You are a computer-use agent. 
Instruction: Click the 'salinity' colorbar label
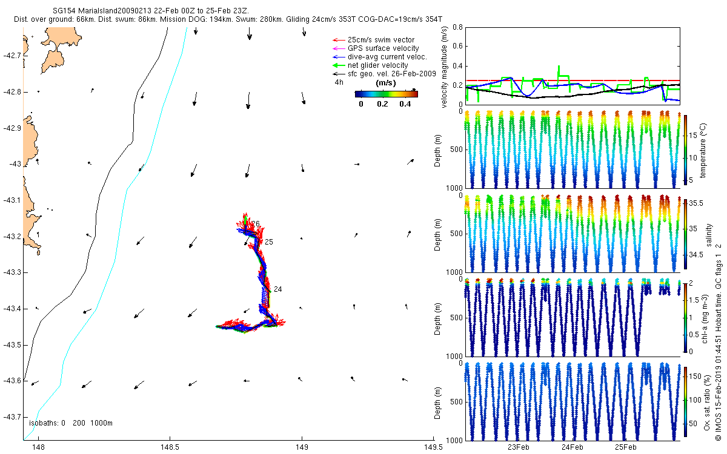click(710, 234)
